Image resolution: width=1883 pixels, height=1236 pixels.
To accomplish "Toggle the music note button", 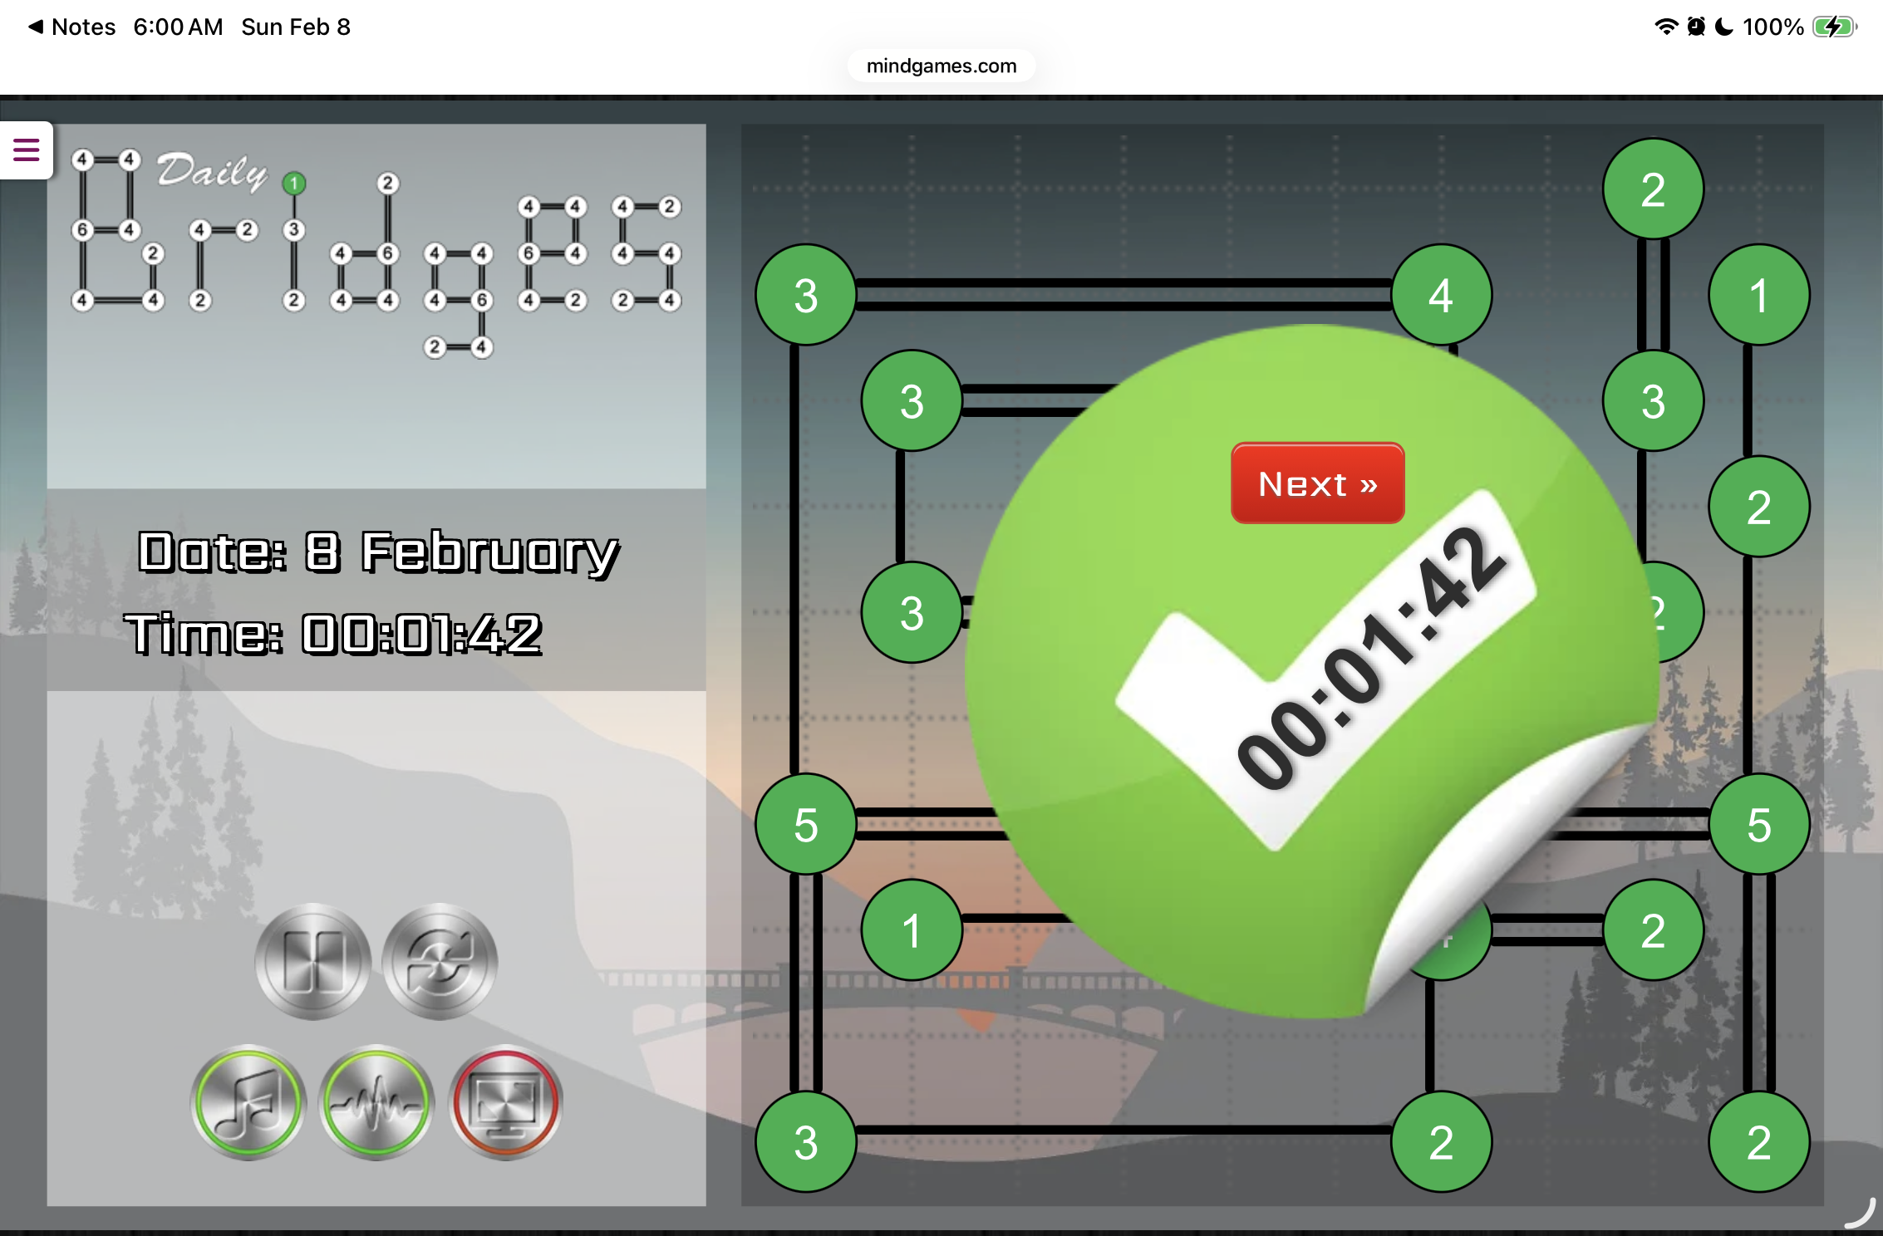I will pos(248,1102).
